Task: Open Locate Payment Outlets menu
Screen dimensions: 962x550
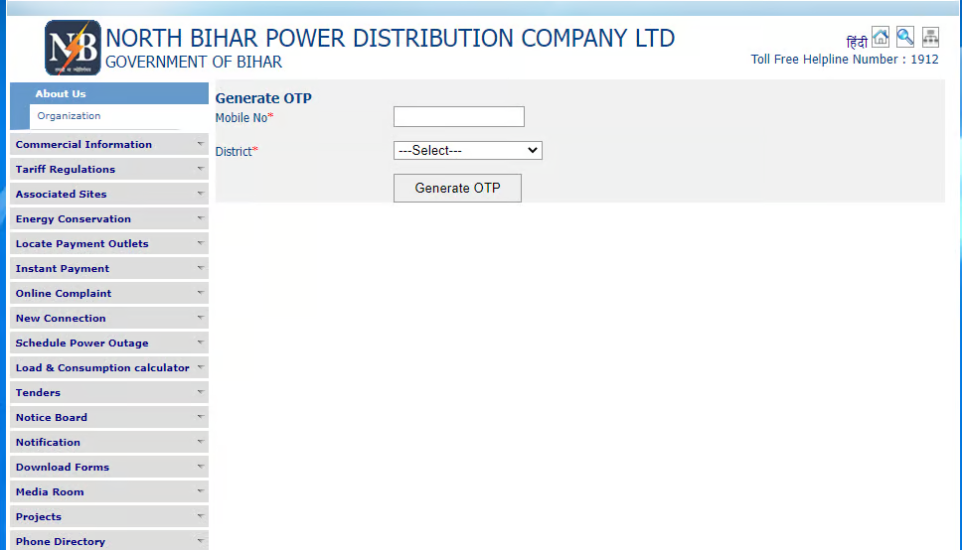Action: click(x=109, y=243)
